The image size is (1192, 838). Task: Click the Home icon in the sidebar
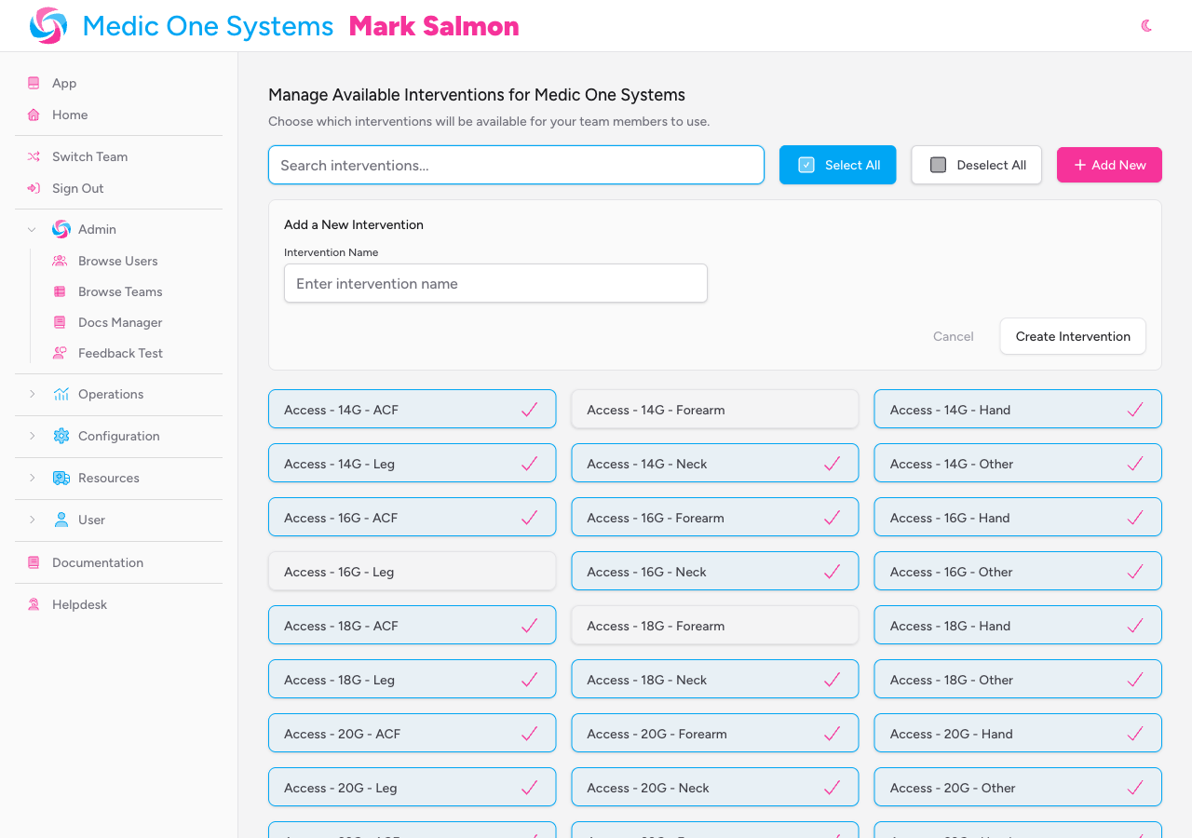tap(33, 115)
